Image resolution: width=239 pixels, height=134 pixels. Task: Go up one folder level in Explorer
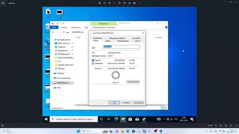pyautogui.click(x=64, y=32)
